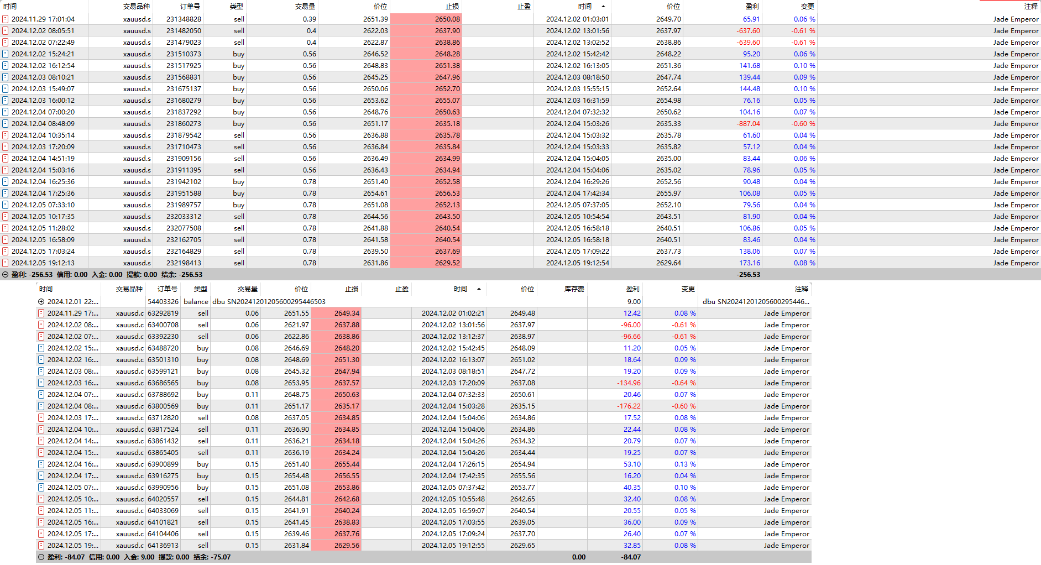Click the sell icon for order 63861432
The image size is (1041, 565).
click(x=41, y=441)
